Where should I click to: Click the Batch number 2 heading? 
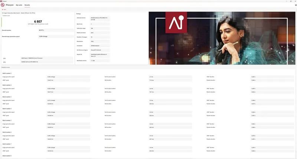click(x=7, y=85)
